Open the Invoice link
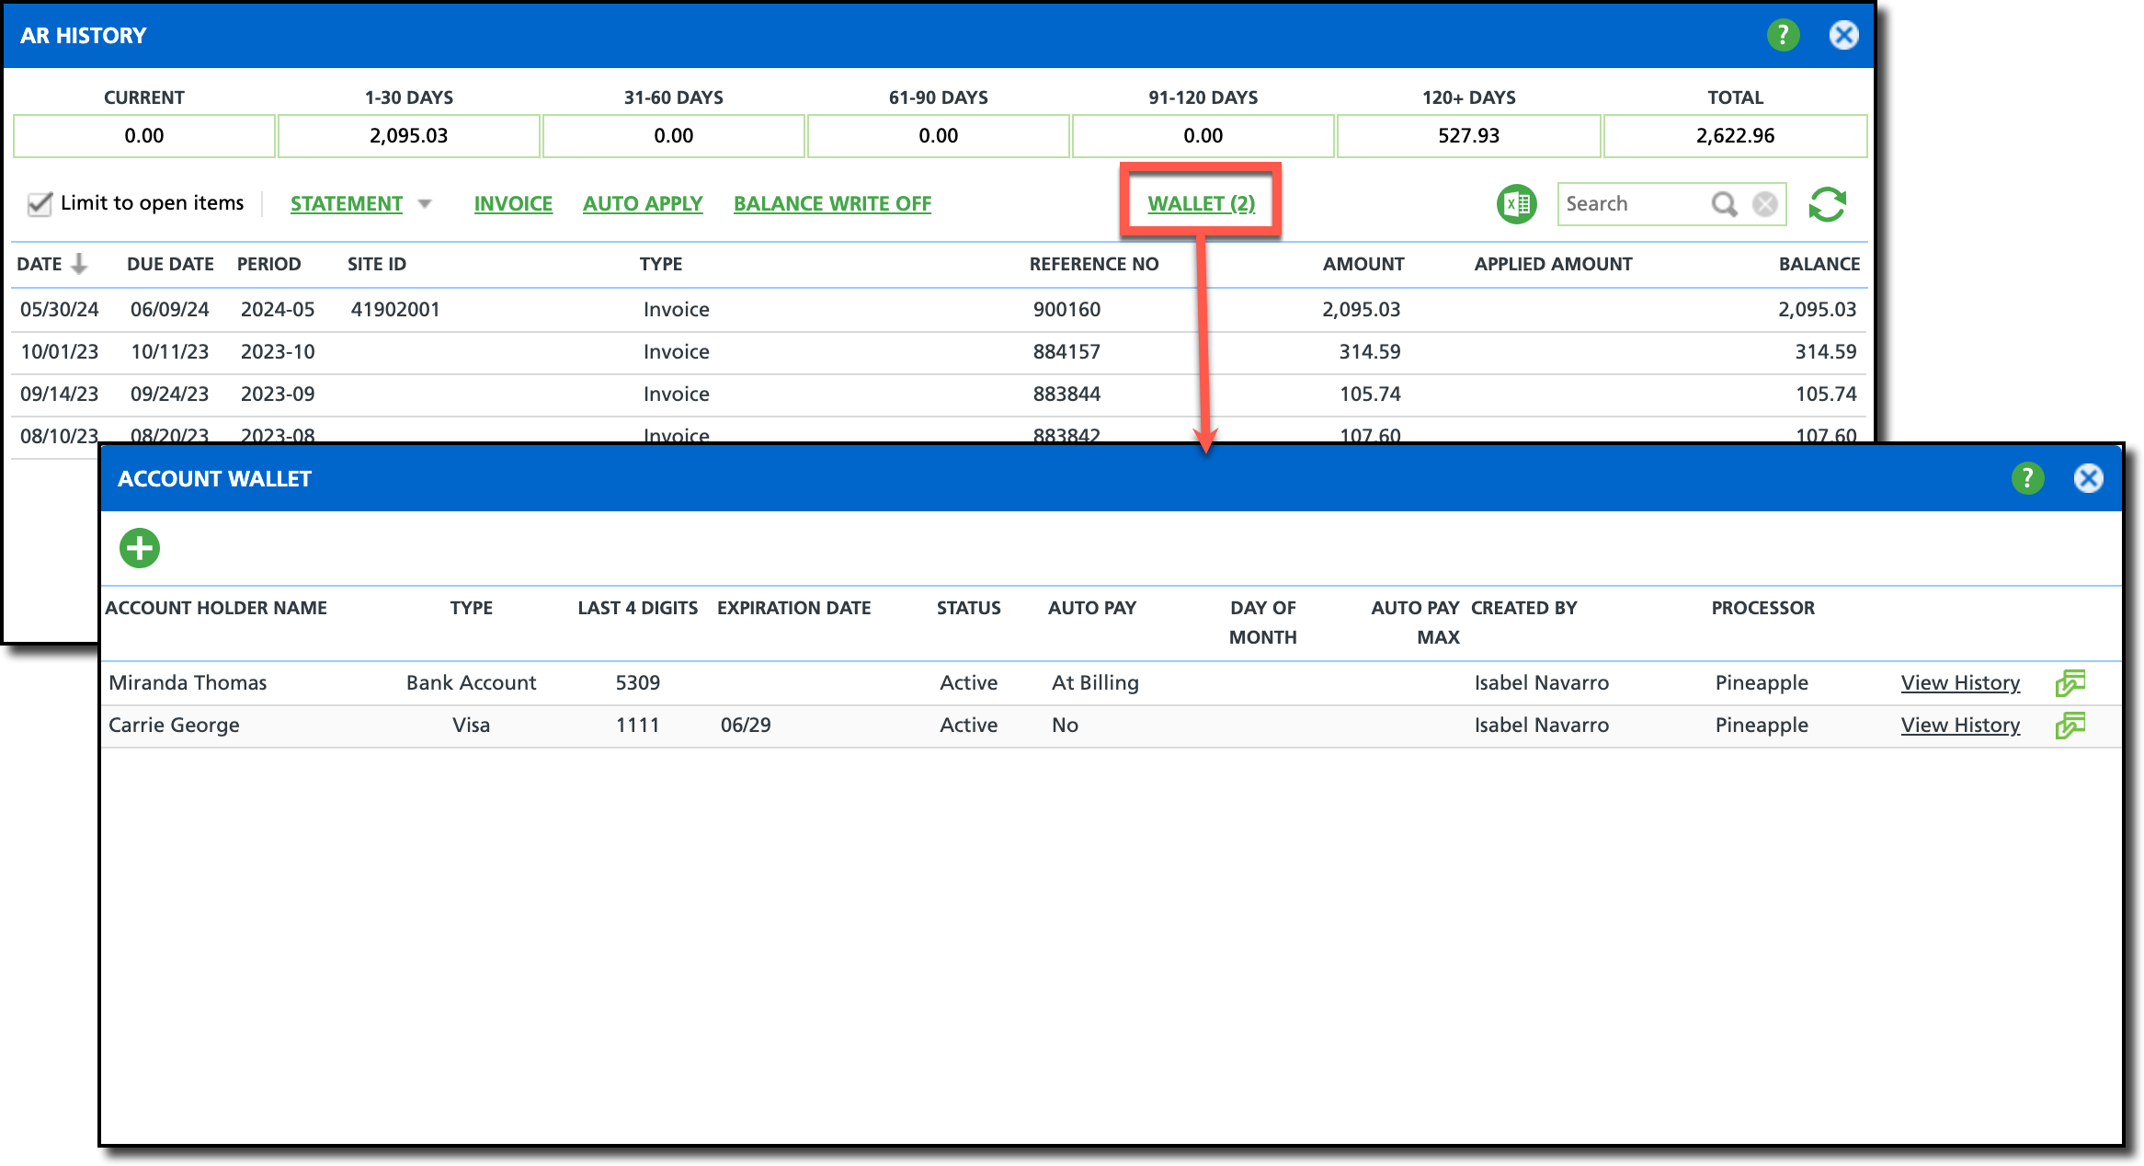The height and width of the screenshot is (1166, 2144). coord(513,203)
